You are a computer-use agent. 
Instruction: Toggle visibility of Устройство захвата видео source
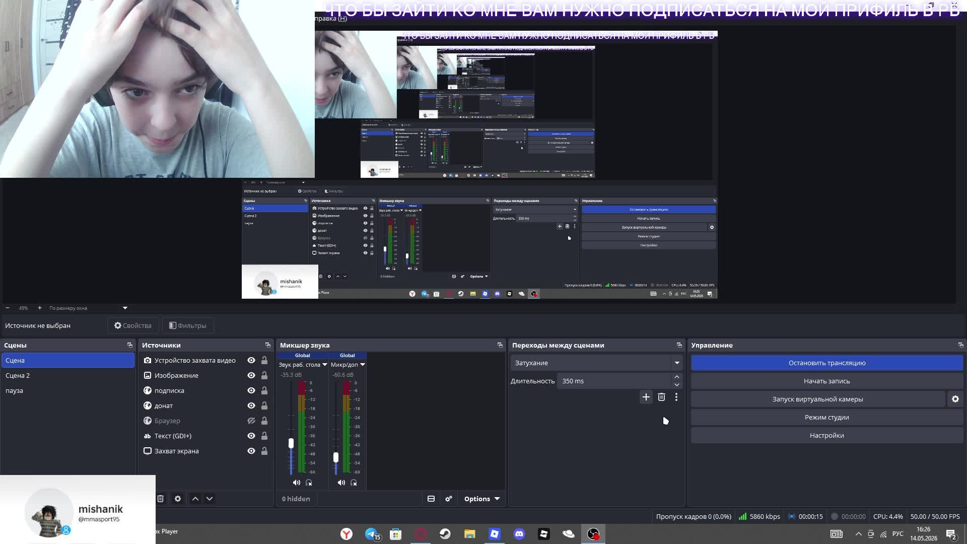click(x=251, y=360)
